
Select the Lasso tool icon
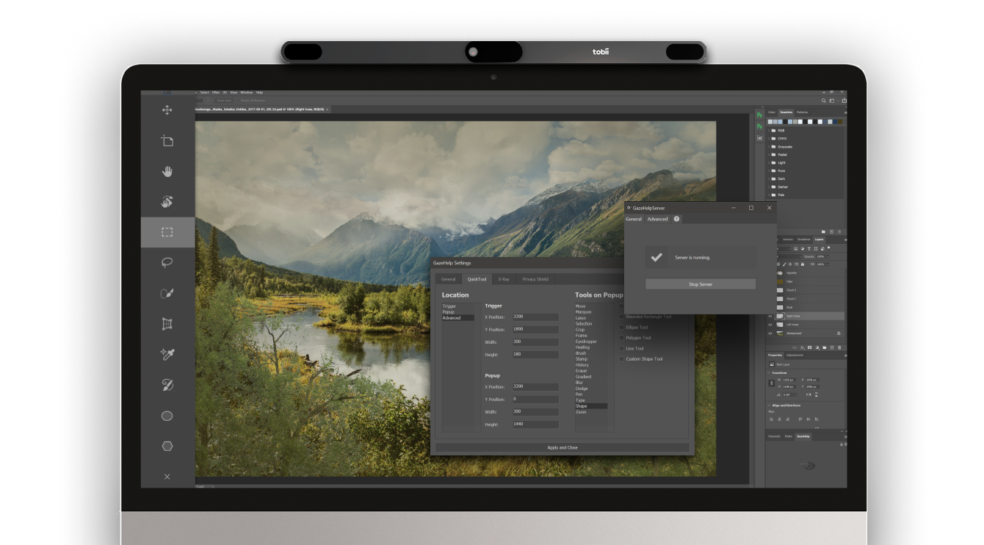(167, 262)
